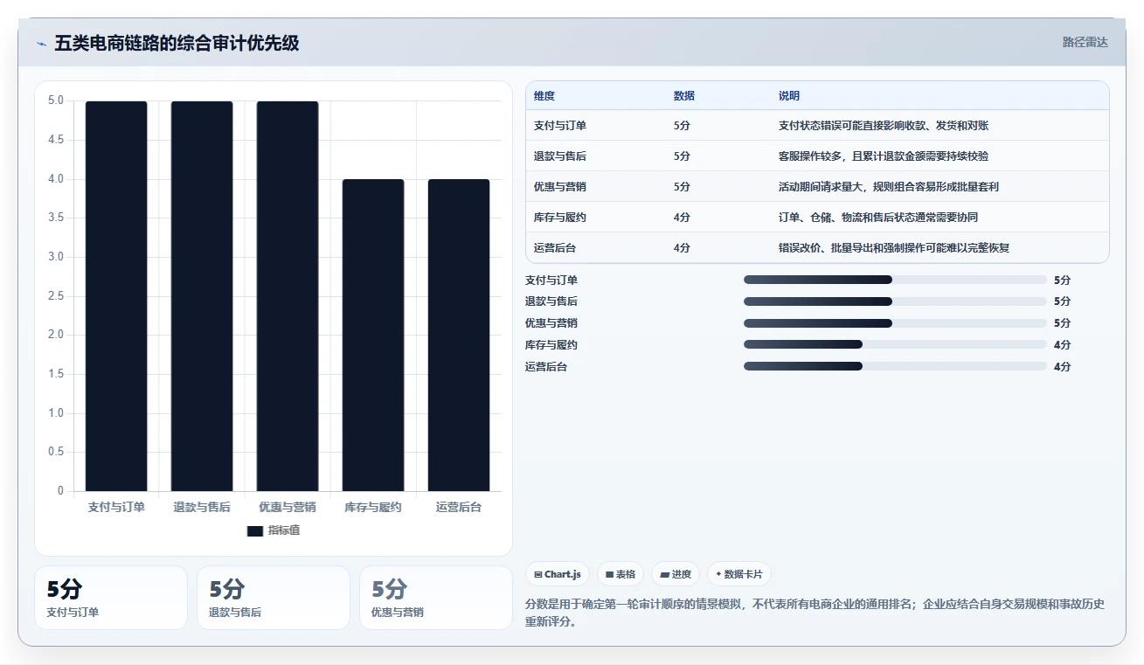
Task: Click the 数据 table column header
Action: click(x=684, y=96)
